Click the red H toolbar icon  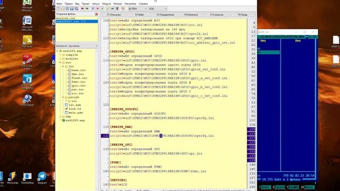98,8
